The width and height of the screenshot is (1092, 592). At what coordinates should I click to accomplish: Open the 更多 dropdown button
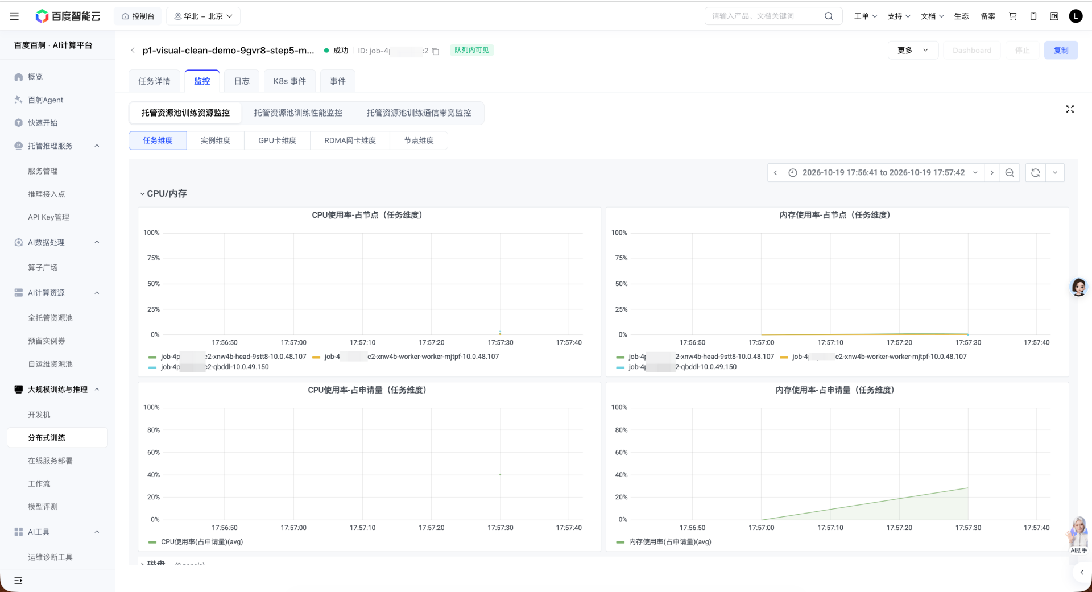pos(913,51)
